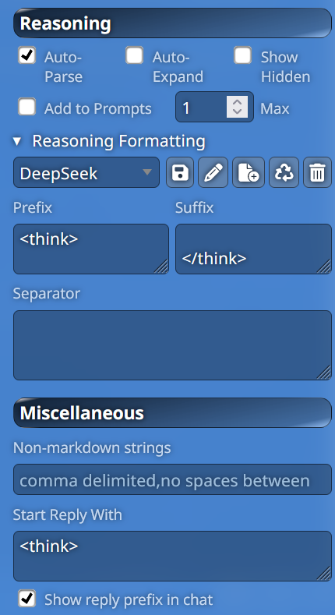Click the save reasoning template floppy icon
335x615 pixels.
coord(180,172)
